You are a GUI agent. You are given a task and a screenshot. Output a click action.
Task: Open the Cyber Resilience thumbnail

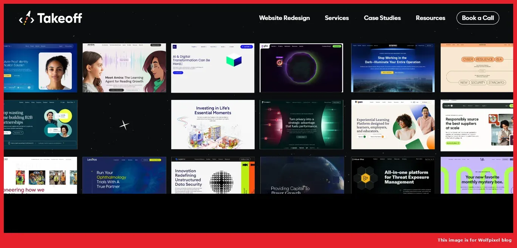(477, 68)
